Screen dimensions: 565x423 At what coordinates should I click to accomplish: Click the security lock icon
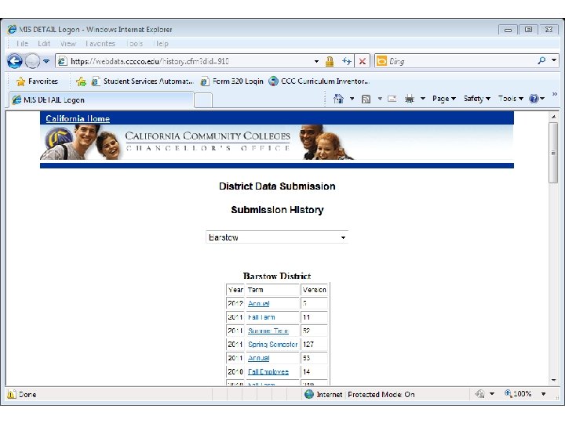coord(330,61)
